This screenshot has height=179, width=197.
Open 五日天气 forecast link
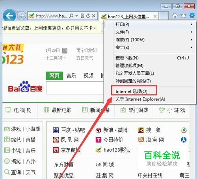85,58
